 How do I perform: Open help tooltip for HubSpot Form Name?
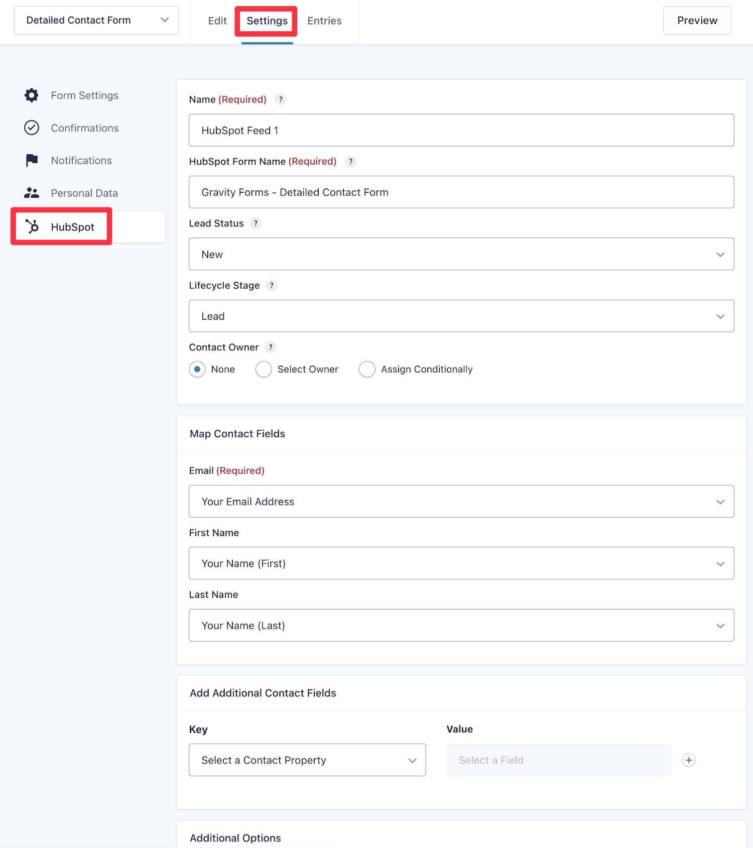coord(351,161)
